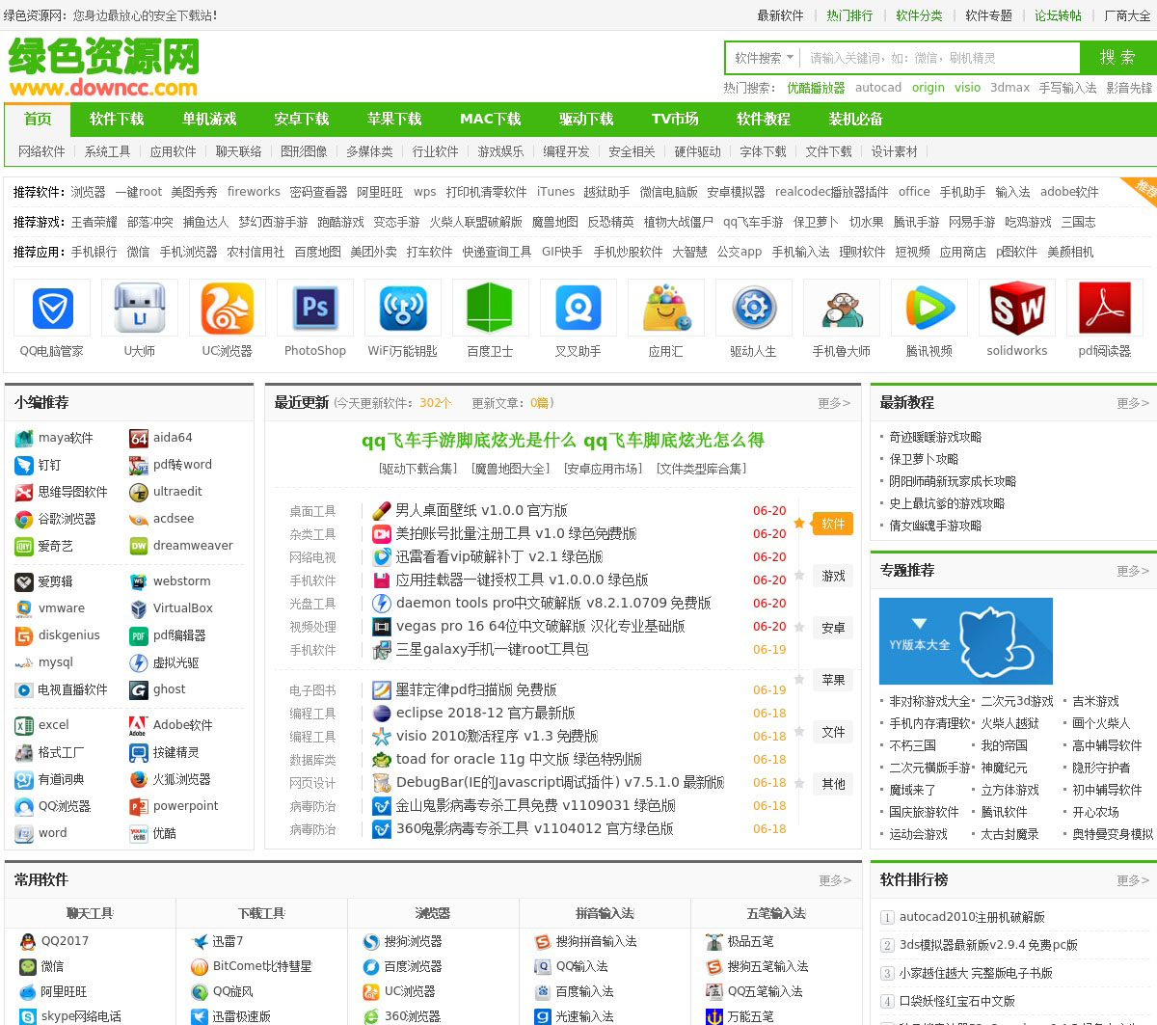Open the UC浏览器 orange icon
Screen dimensions: 1157x1025
(x=228, y=309)
